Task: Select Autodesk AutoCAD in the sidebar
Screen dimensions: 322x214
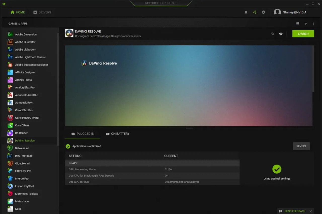Action: (27, 95)
